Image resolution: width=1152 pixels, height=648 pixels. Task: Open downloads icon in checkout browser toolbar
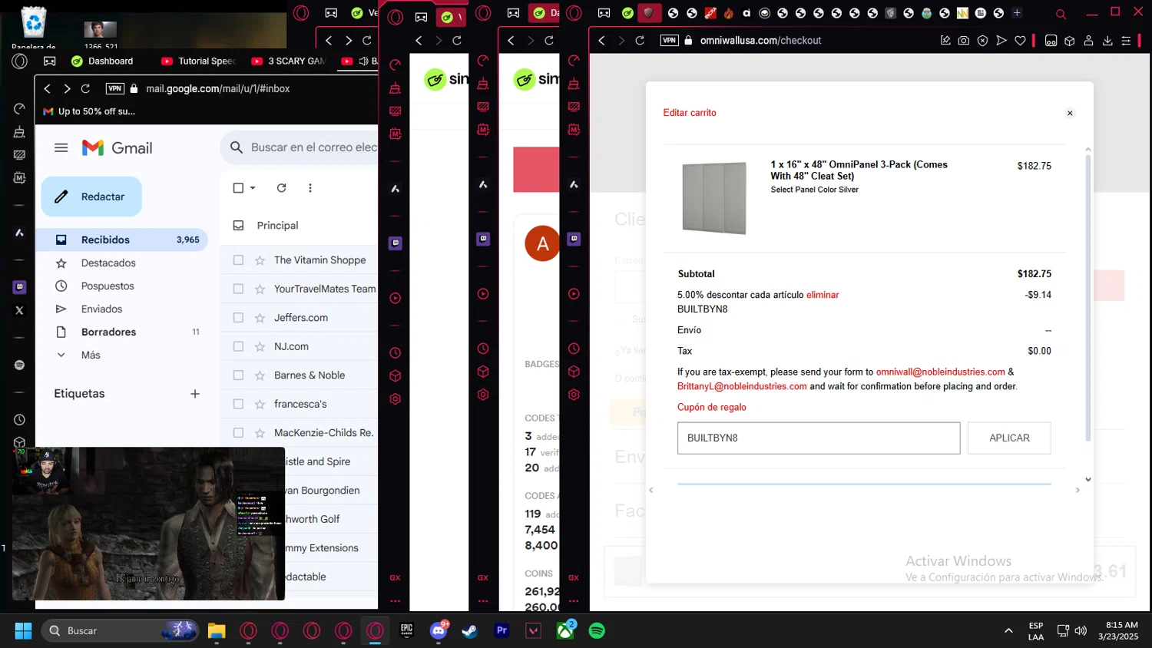click(1107, 41)
